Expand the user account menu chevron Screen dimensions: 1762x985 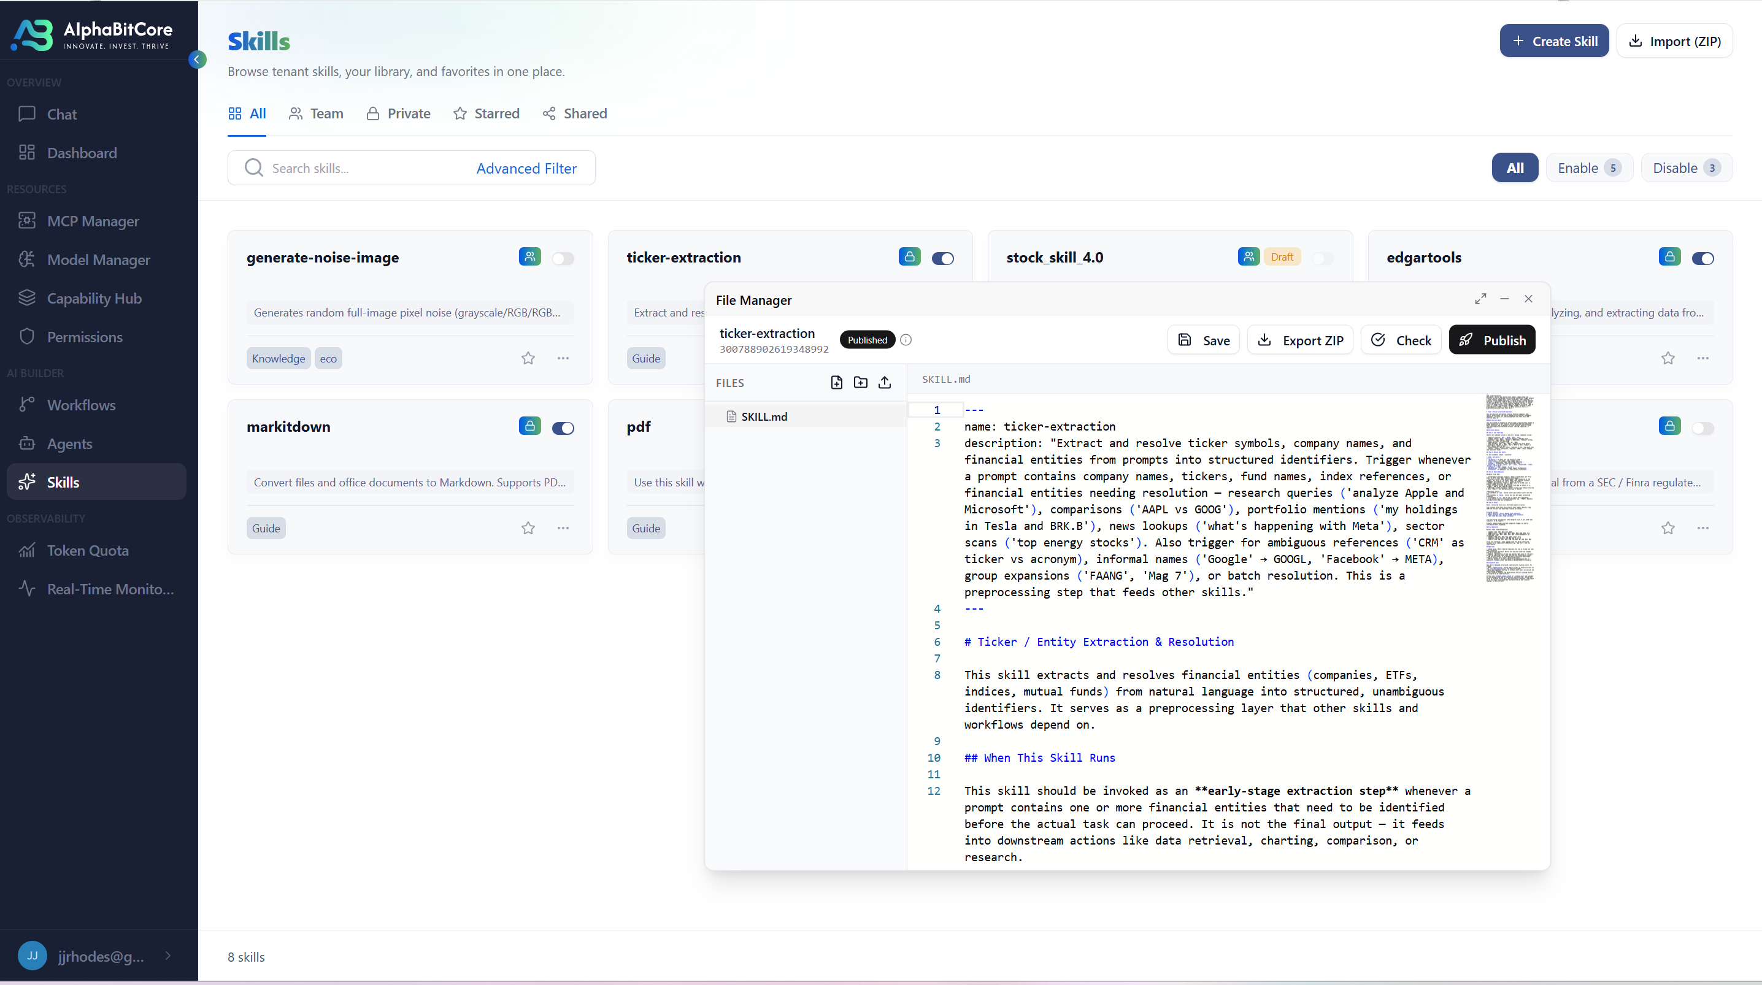click(x=168, y=956)
